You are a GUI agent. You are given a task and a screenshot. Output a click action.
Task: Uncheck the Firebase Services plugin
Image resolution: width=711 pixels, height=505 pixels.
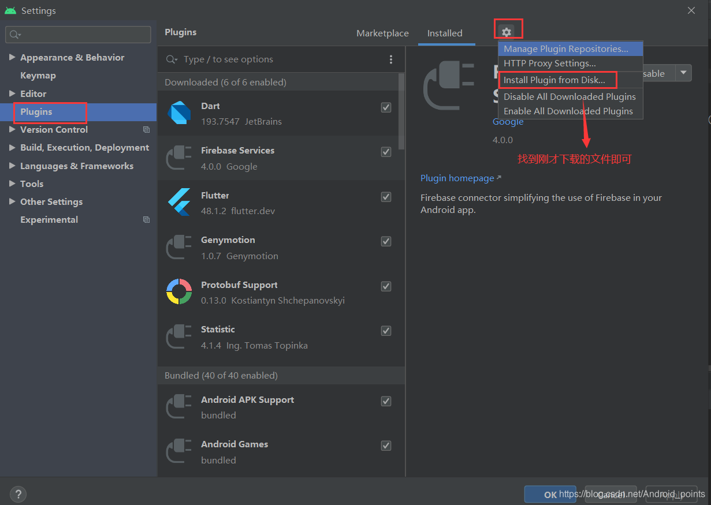386,152
